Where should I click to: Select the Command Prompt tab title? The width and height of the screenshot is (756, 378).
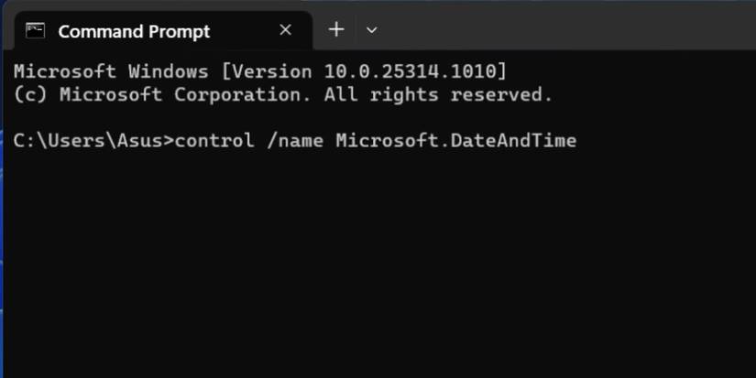(134, 31)
